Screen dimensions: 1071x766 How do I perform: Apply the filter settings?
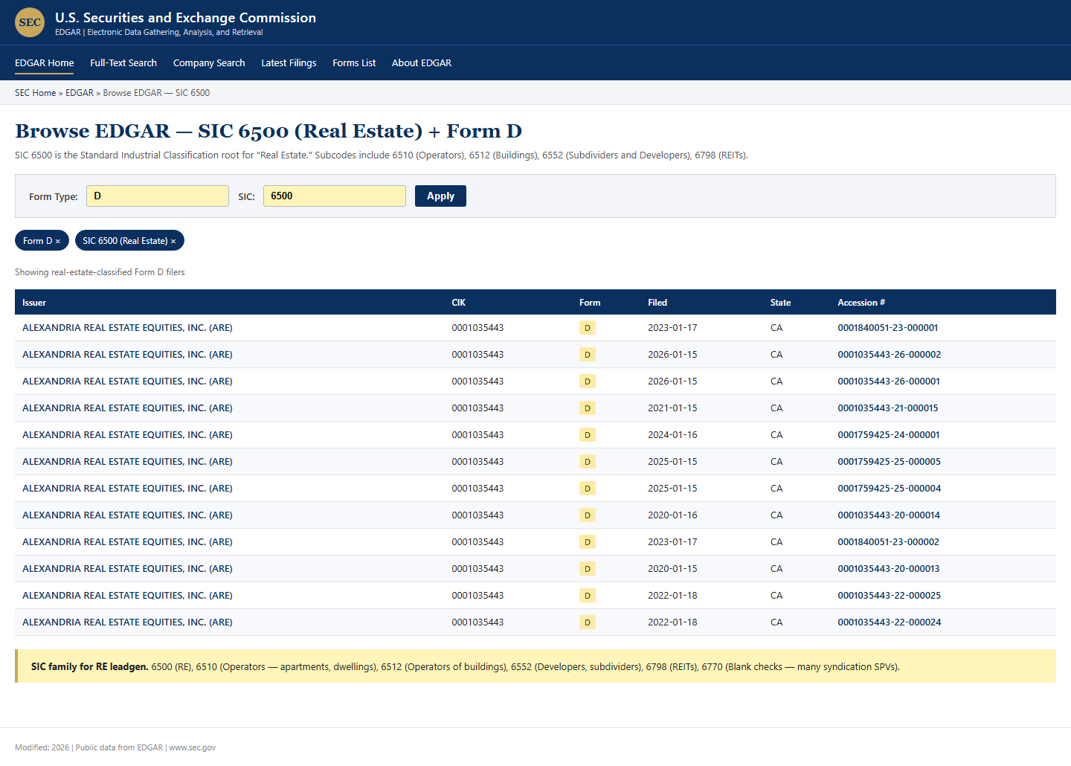440,196
